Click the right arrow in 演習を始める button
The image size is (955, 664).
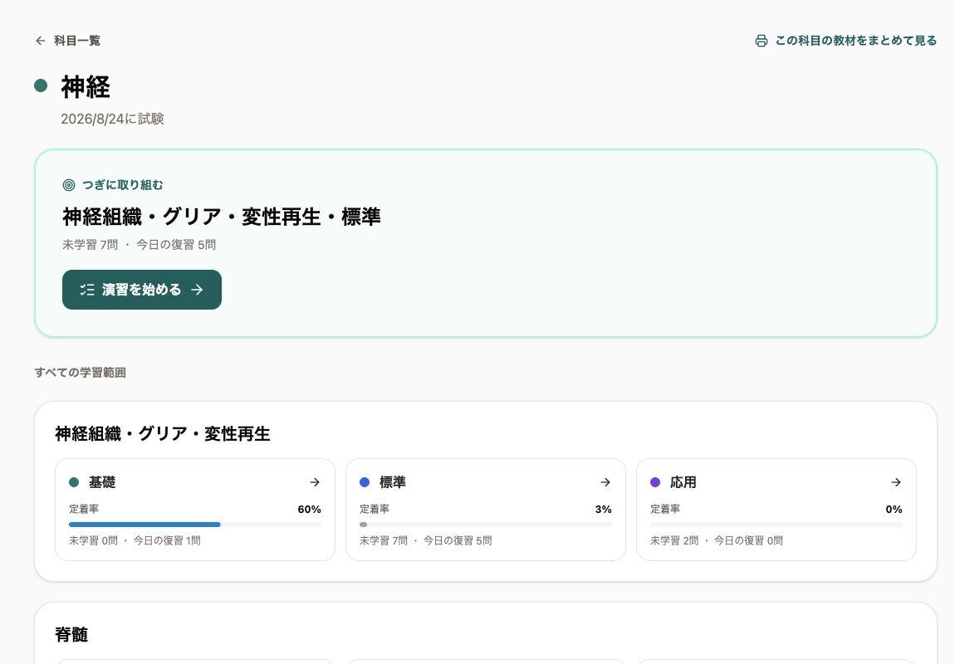[x=197, y=290]
